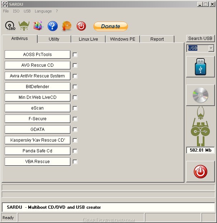Tick the VBA Rescue checkbox
The width and height of the screenshot is (217, 223).
pos(75,162)
